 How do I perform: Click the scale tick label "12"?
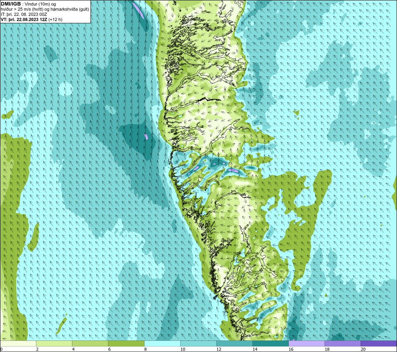click(219, 350)
